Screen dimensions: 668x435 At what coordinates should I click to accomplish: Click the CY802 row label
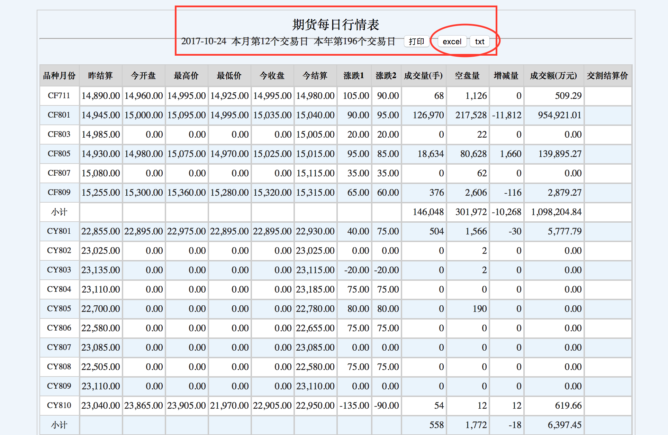59,250
